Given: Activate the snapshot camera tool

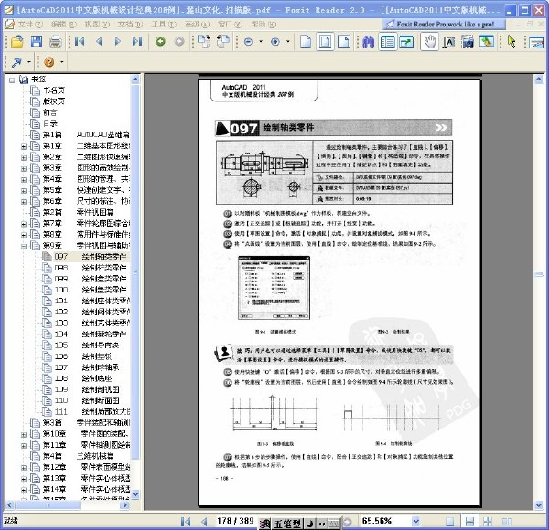Looking at the screenshot, I should (468, 42).
